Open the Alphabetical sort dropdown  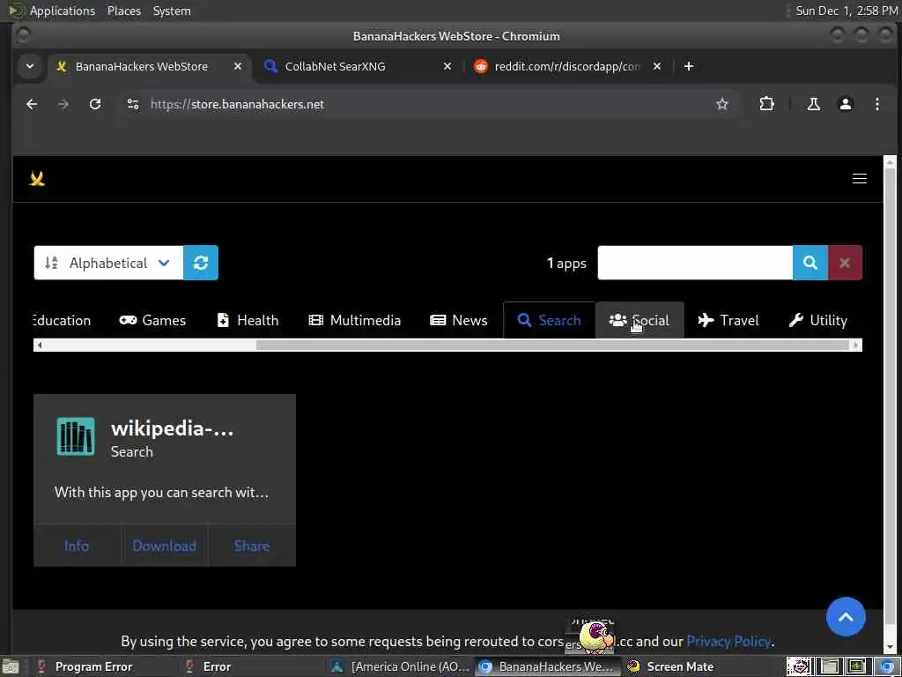click(x=108, y=263)
